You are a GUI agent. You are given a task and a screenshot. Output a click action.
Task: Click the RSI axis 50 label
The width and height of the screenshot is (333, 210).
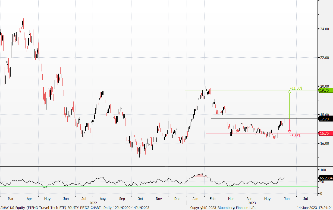[x=322, y=182]
